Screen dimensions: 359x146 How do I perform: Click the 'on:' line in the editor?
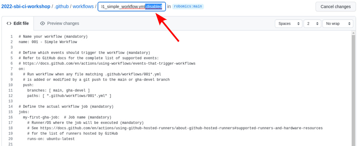pos(22,69)
